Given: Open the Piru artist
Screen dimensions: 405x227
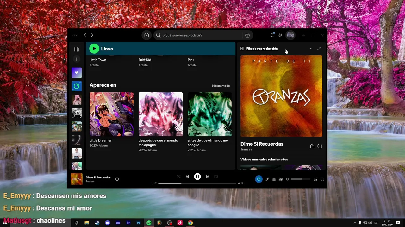Looking at the screenshot, I should point(191,60).
